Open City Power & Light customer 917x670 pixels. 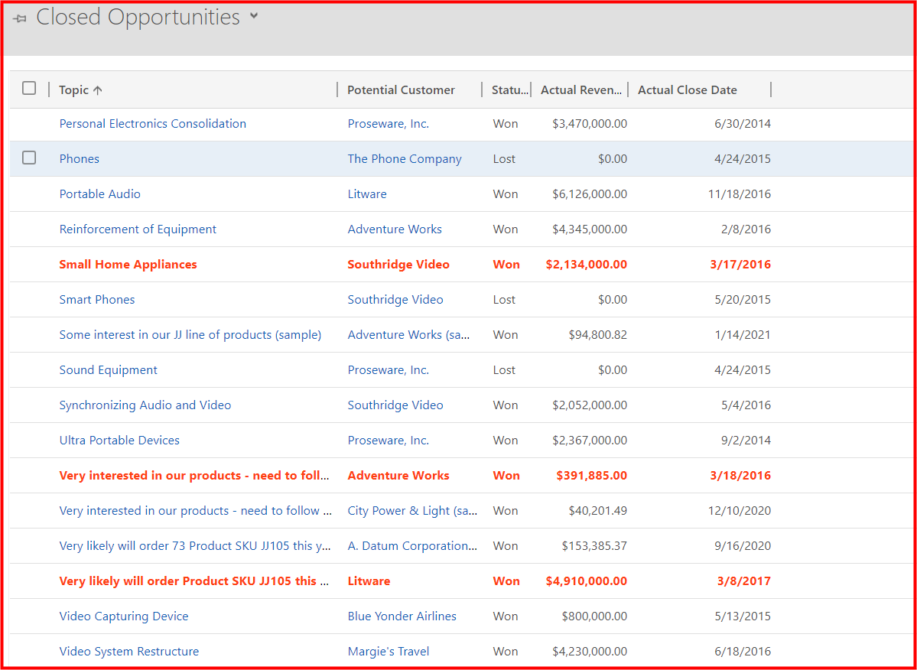click(413, 510)
